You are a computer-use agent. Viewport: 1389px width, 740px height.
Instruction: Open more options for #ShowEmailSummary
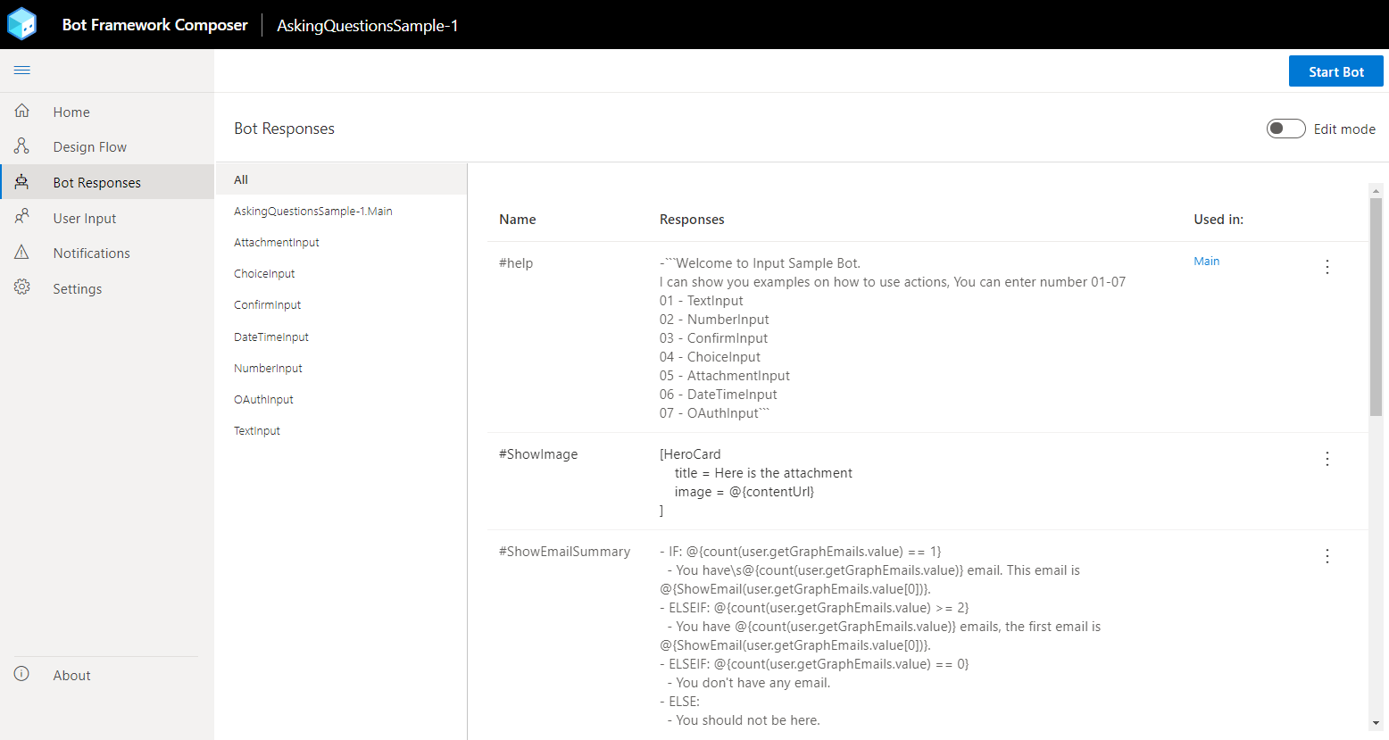pyautogui.click(x=1327, y=556)
